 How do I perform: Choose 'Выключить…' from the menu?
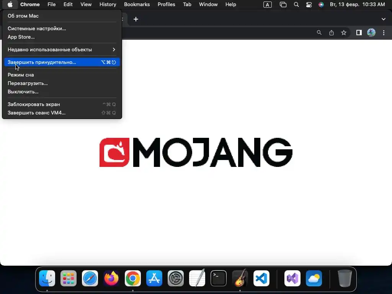point(62,92)
